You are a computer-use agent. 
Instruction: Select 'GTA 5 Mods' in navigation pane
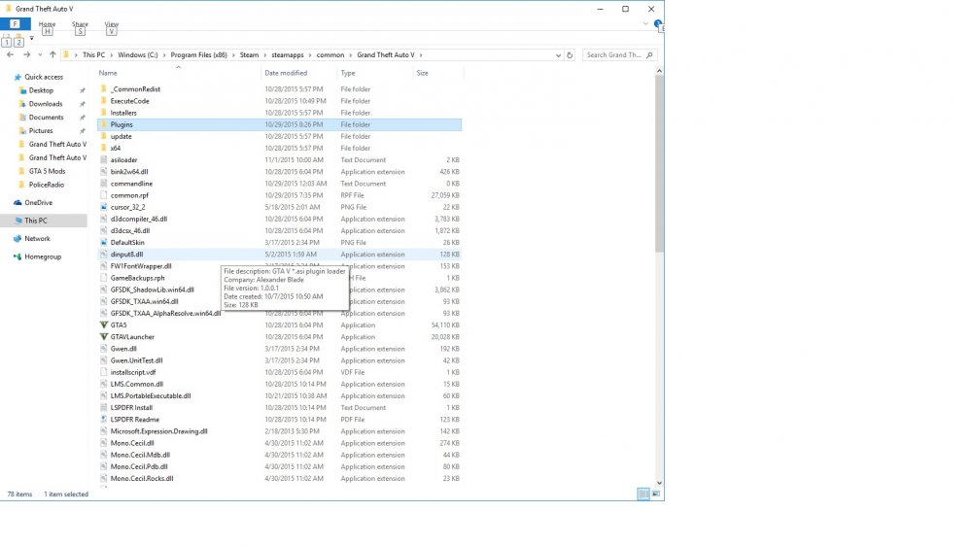47,171
